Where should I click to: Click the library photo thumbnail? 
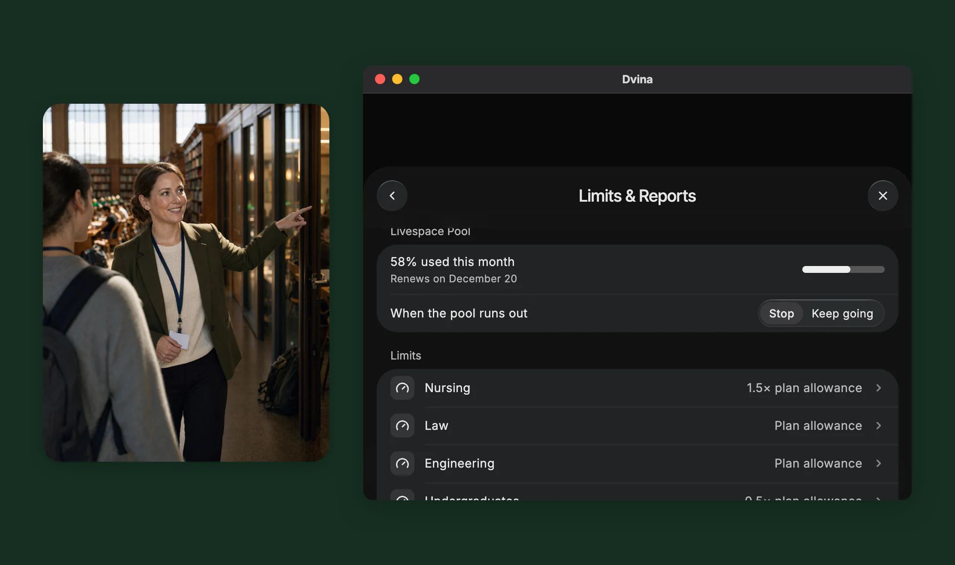(186, 282)
